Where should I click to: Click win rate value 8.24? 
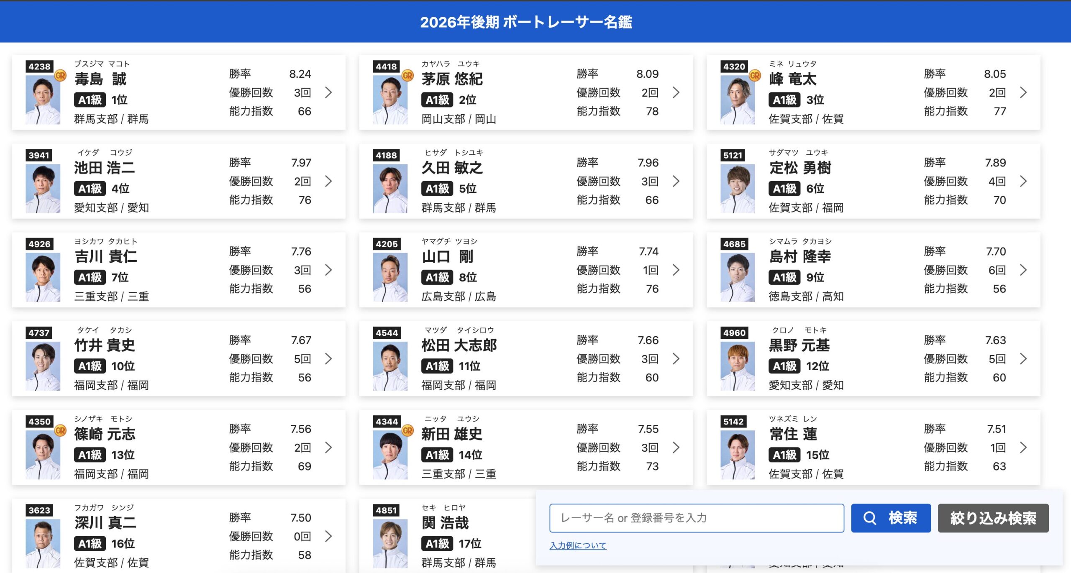click(300, 74)
